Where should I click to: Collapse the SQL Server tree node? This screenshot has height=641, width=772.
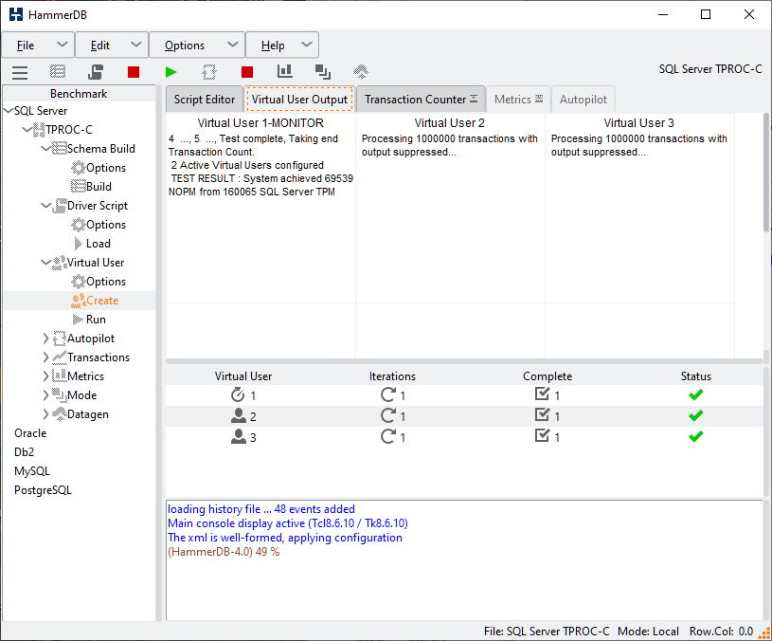click(9, 111)
